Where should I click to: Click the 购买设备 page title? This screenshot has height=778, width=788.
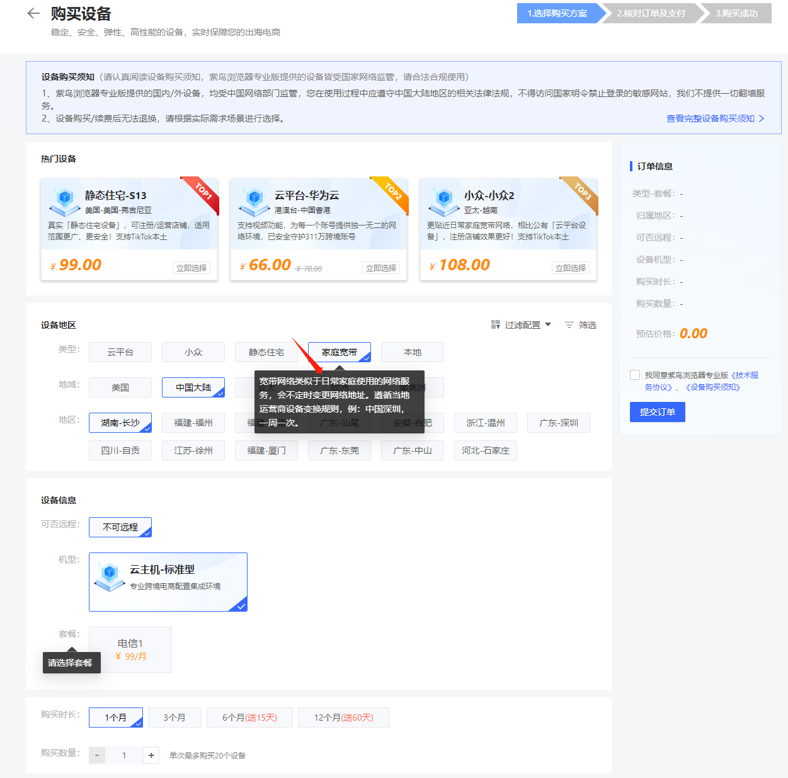(81, 13)
